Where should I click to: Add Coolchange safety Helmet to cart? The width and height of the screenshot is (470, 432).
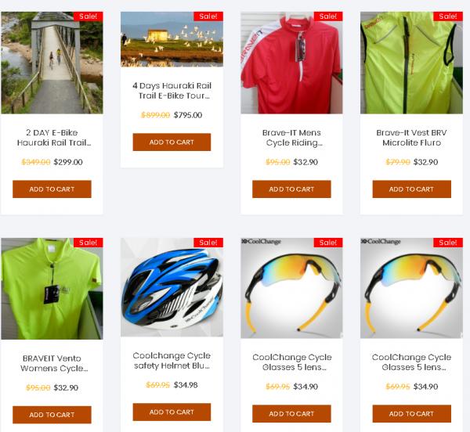pyautogui.click(x=172, y=412)
